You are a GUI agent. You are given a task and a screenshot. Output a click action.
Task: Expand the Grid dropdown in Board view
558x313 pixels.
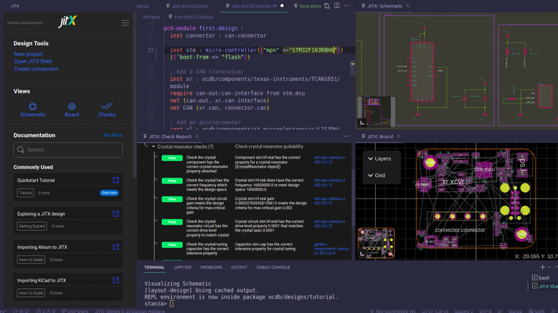tap(376, 175)
